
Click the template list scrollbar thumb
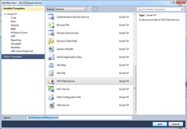(135, 88)
